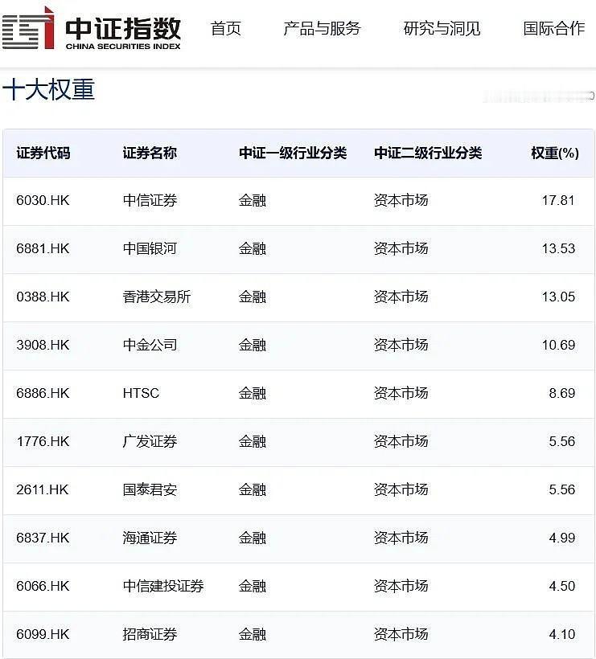Click 资本市场 in the 海通证券 row
Viewport: 596px width, 659px height.
[401, 538]
